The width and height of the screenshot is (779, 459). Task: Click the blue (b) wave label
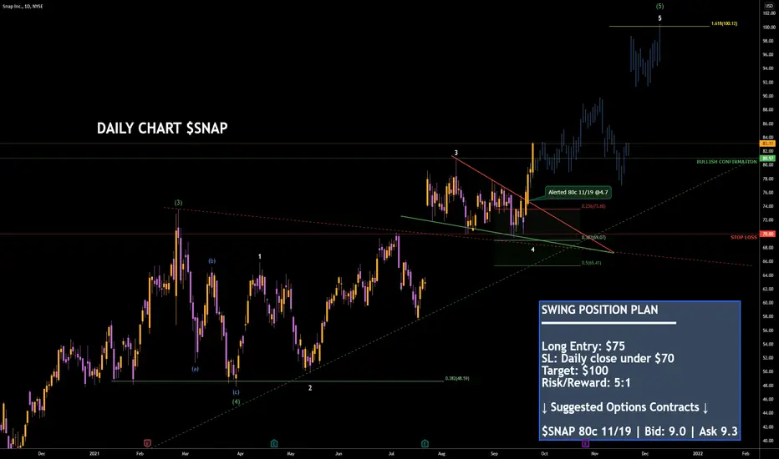tap(212, 260)
